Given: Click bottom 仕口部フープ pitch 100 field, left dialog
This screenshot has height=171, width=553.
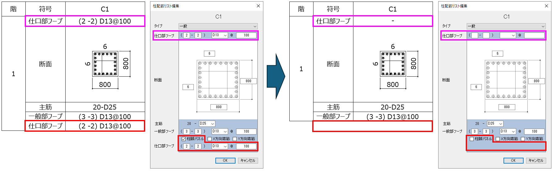Looking at the screenshot, I should pyautogui.click(x=246, y=146).
